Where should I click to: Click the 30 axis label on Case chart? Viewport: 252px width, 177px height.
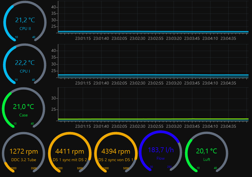[x=54, y=98]
